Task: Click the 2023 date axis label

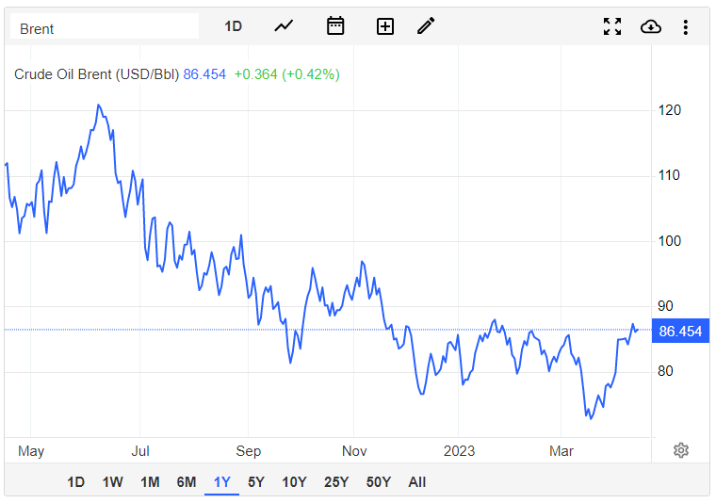Action: click(x=459, y=451)
